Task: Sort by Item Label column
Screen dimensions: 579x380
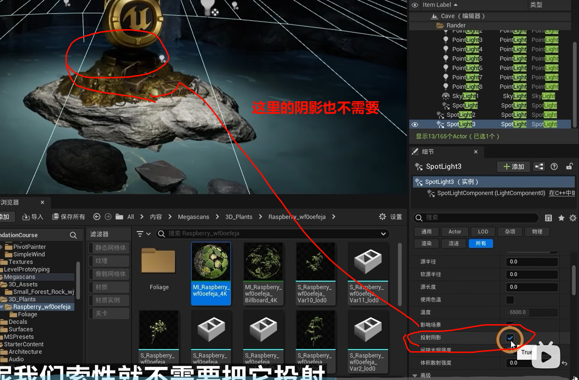Action: (440, 5)
